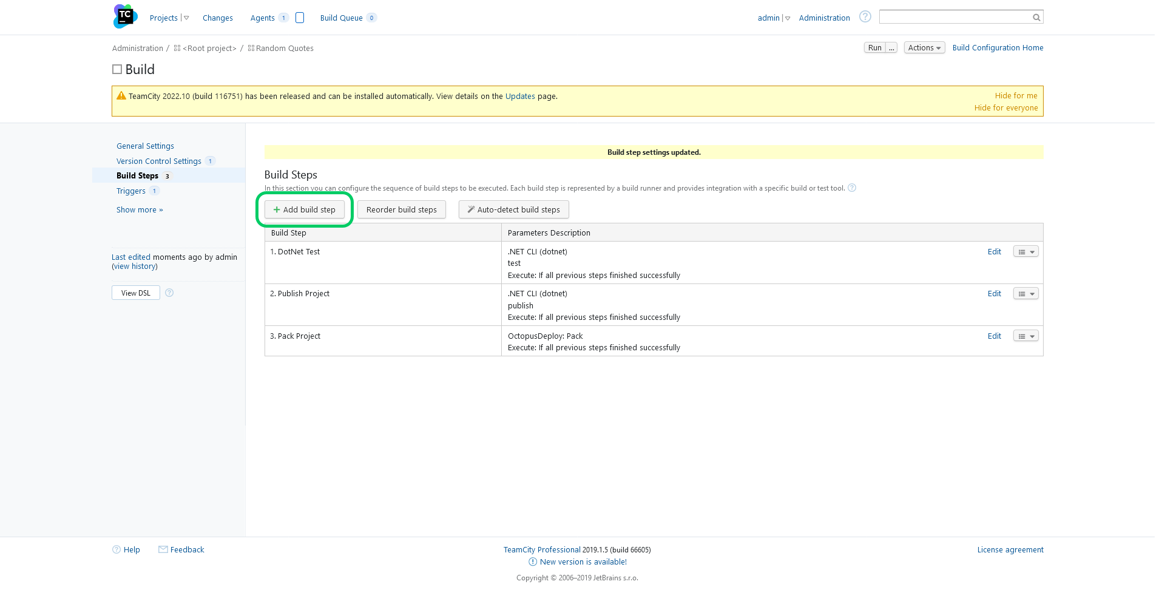Click the admin username link

(768, 18)
